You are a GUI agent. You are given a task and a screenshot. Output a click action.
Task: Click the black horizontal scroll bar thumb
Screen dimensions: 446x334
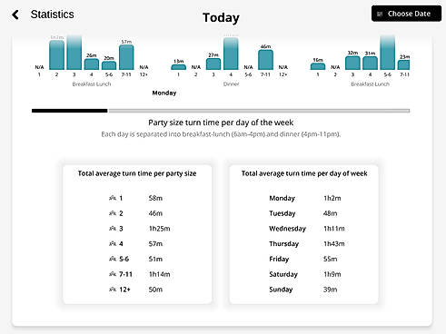point(69,111)
